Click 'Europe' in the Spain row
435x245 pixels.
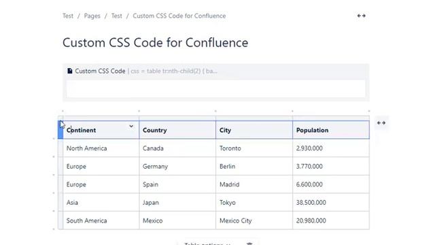tap(101, 184)
